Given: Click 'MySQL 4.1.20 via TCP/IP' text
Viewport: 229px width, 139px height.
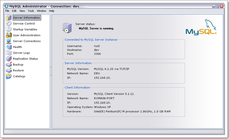Looking at the screenshot, I should click(x=112, y=69).
